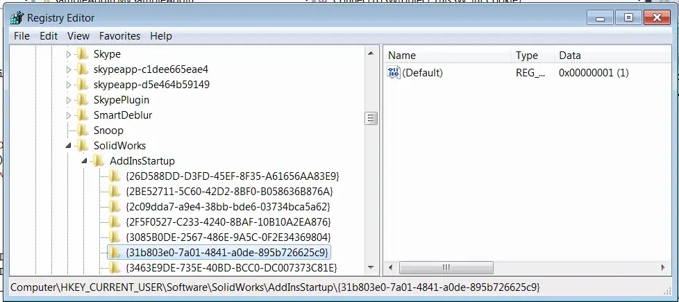The width and height of the screenshot is (679, 302).
Task: Click the (Default) value's DWORD icon
Action: coord(394,73)
